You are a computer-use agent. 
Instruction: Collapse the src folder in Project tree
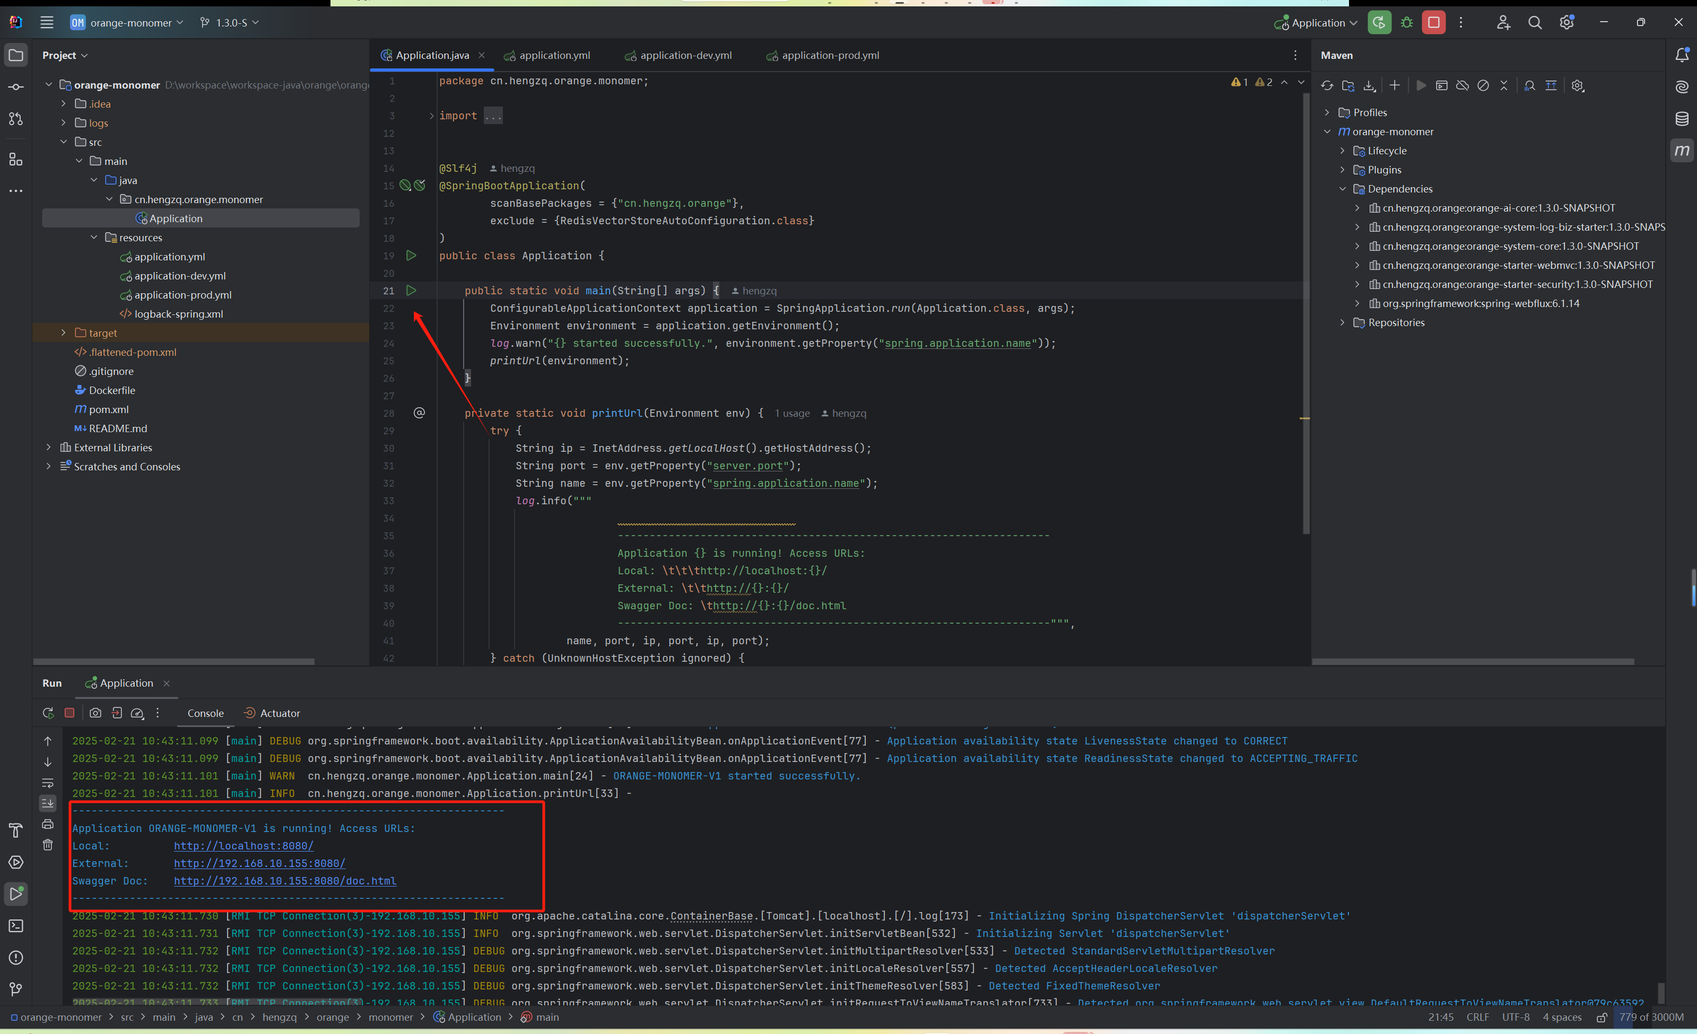pos(63,142)
